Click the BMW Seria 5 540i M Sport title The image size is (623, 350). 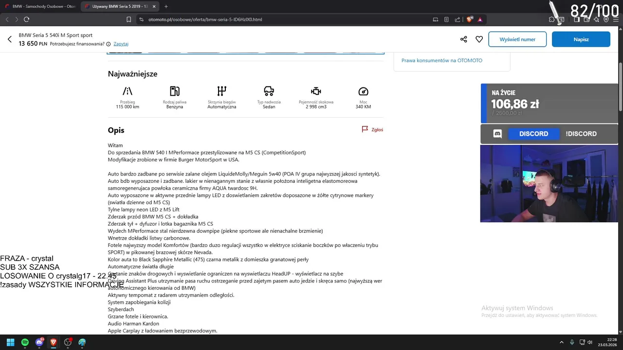tap(55, 35)
